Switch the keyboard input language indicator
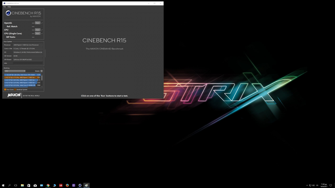 [317, 185]
